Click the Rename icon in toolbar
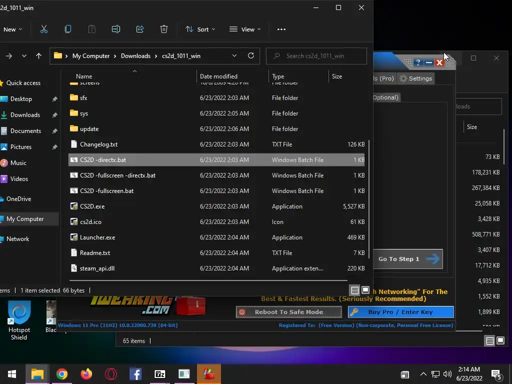This screenshot has width=512, height=384. click(x=116, y=29)
